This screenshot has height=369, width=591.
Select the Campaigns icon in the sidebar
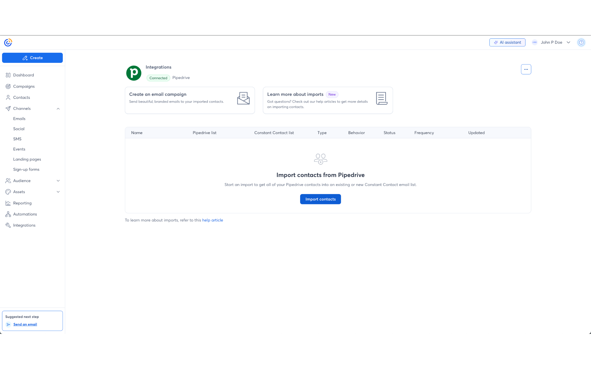[8, 86]
